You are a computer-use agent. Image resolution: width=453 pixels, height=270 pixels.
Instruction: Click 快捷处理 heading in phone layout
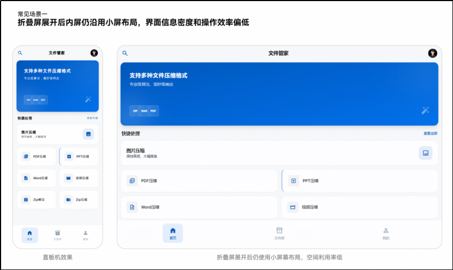click(25, 118)
